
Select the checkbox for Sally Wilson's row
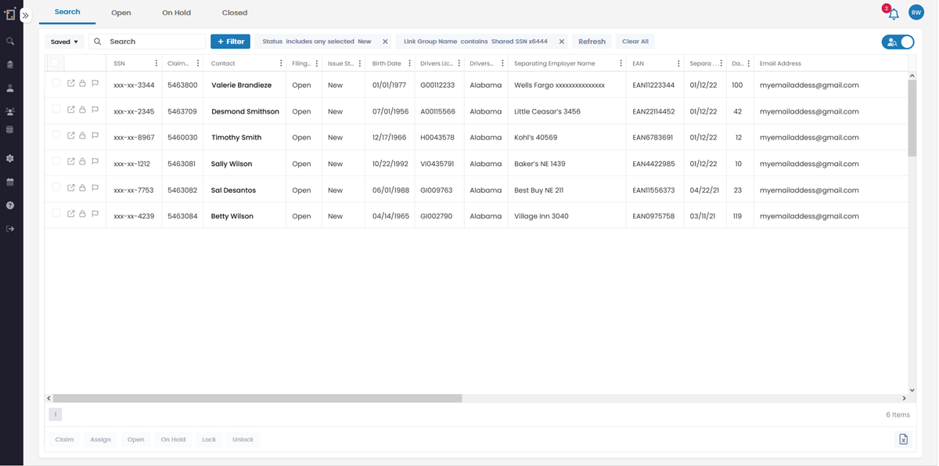click(56, 162)
